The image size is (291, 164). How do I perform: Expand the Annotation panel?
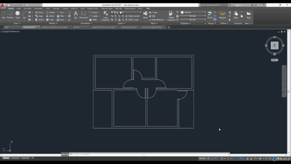point(86,23)
